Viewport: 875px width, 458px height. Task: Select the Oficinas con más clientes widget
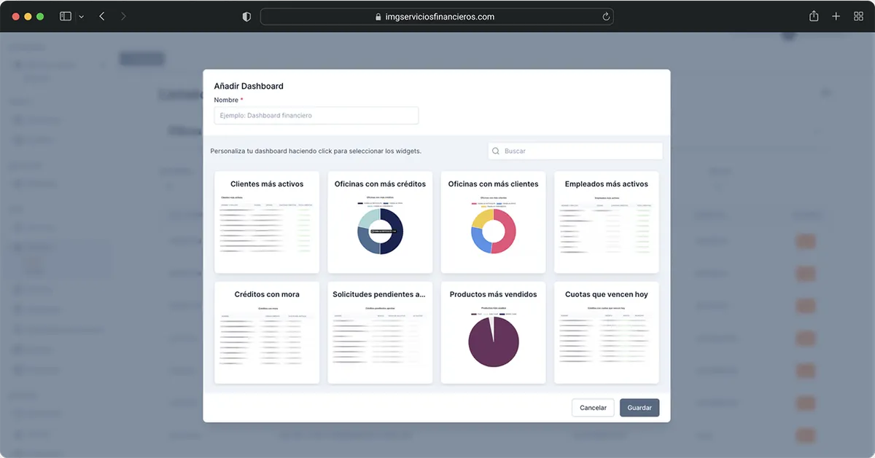493,222
